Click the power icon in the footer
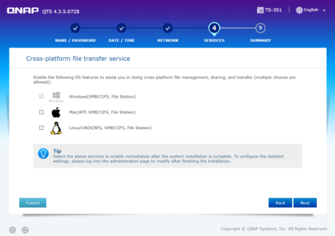Image resolution: width=335 pixels, height=236 pixels. point(12,230)
